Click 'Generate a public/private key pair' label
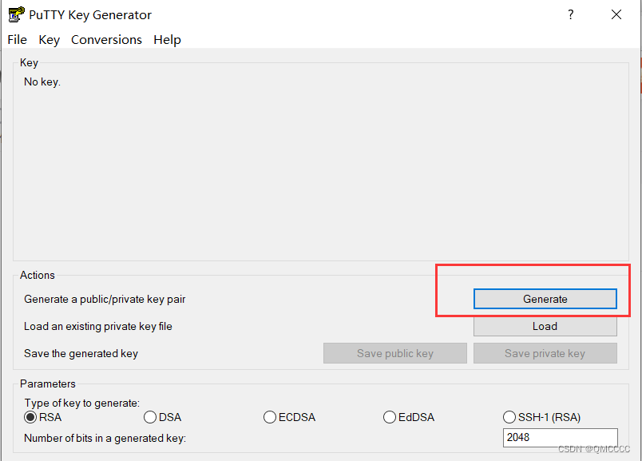The width and height of the screenshot is (642, 461). coord(105,299)
